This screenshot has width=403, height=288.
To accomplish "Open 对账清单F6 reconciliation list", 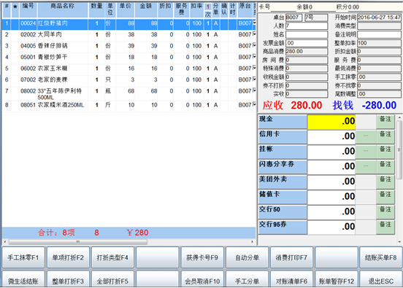I will coord(292,279).
